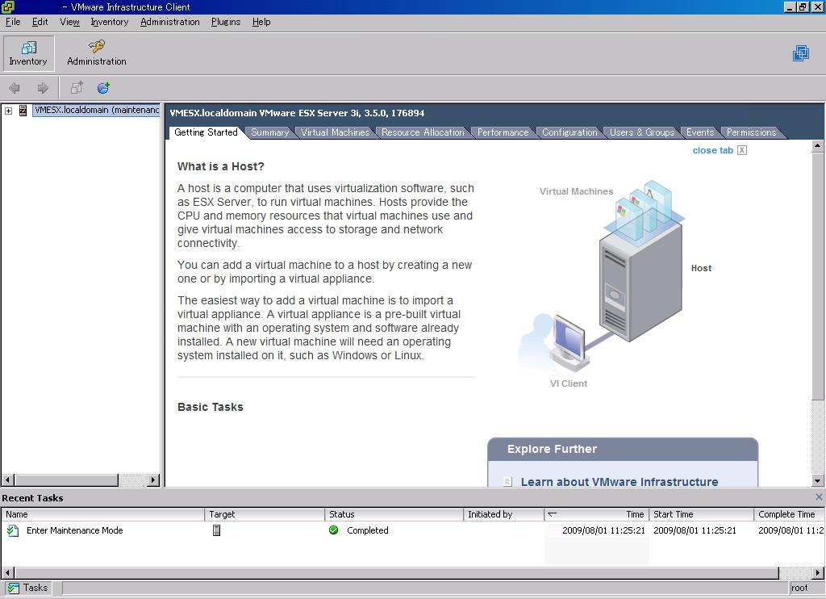Open the Inventory view button
Image resolution: width=826 pixels, height=599 pixels.
(x=28, y=53)
